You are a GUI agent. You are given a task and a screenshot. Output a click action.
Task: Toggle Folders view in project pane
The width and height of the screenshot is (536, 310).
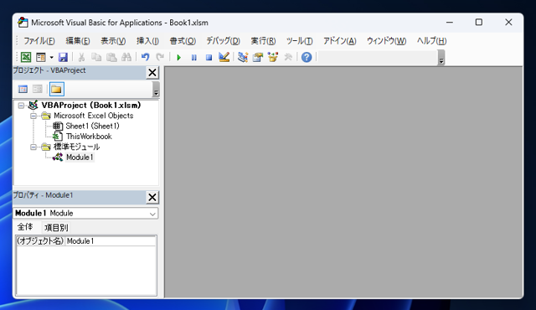(x=56, y=89)
